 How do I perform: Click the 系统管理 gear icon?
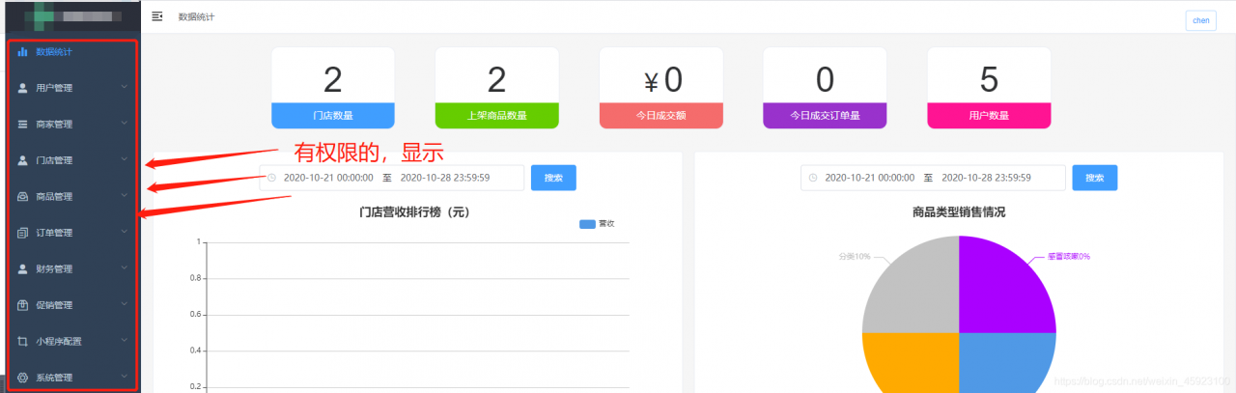pos(22,378)
